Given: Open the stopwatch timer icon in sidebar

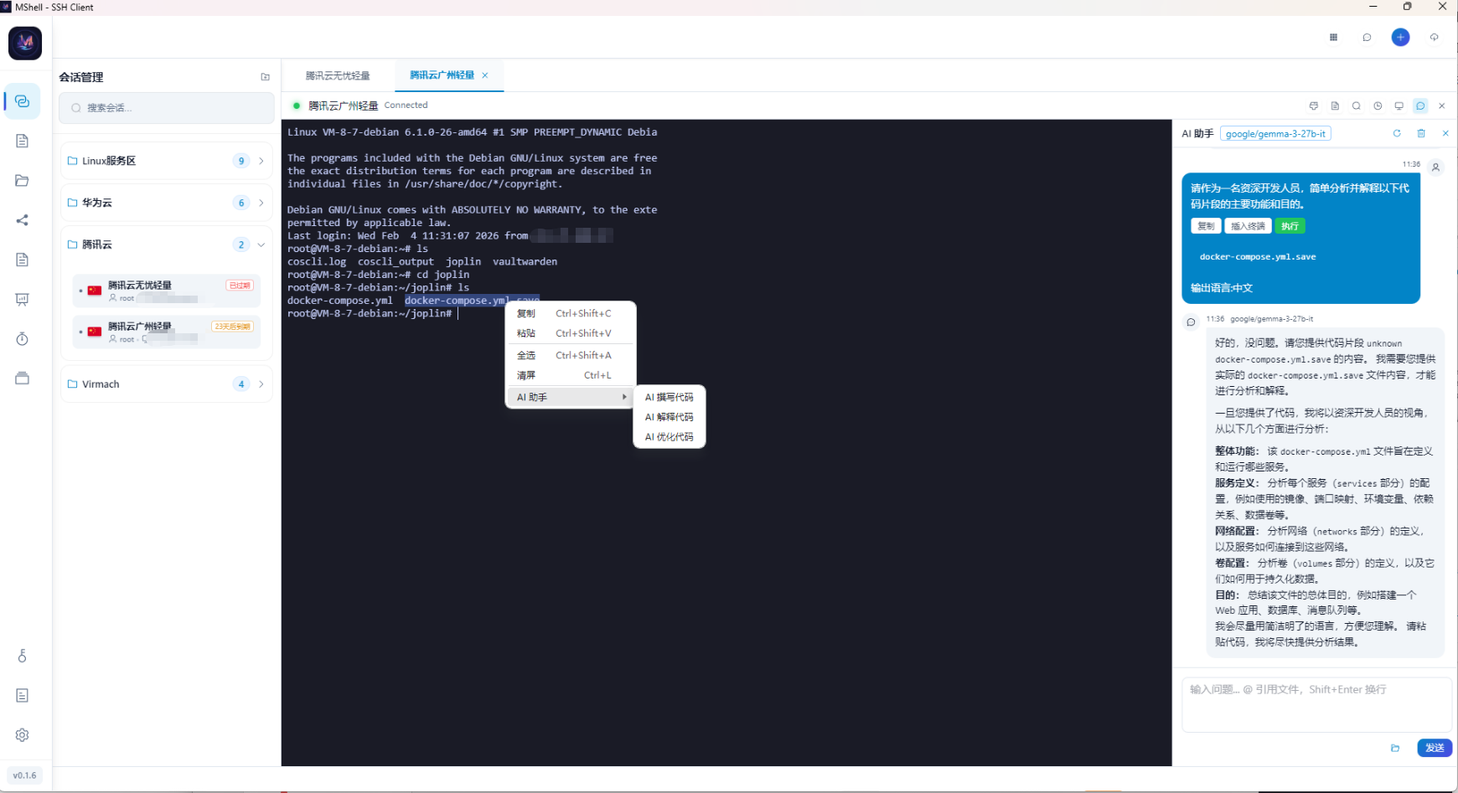Looking at the screenshot, I should [23, 339].
